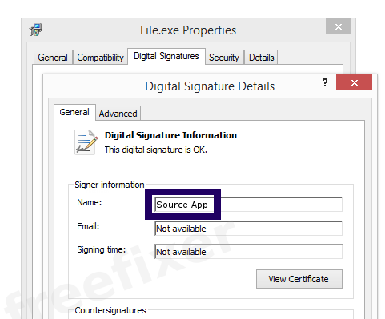The image size is (385, 319).
Task: Close the Digital Signature Details dialog
Action: [x=354, y=82]
